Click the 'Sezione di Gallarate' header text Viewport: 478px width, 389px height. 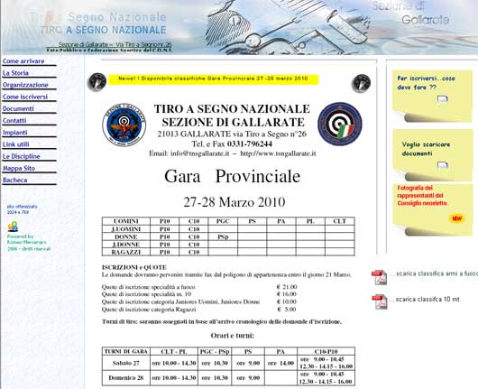pos(411,14)
